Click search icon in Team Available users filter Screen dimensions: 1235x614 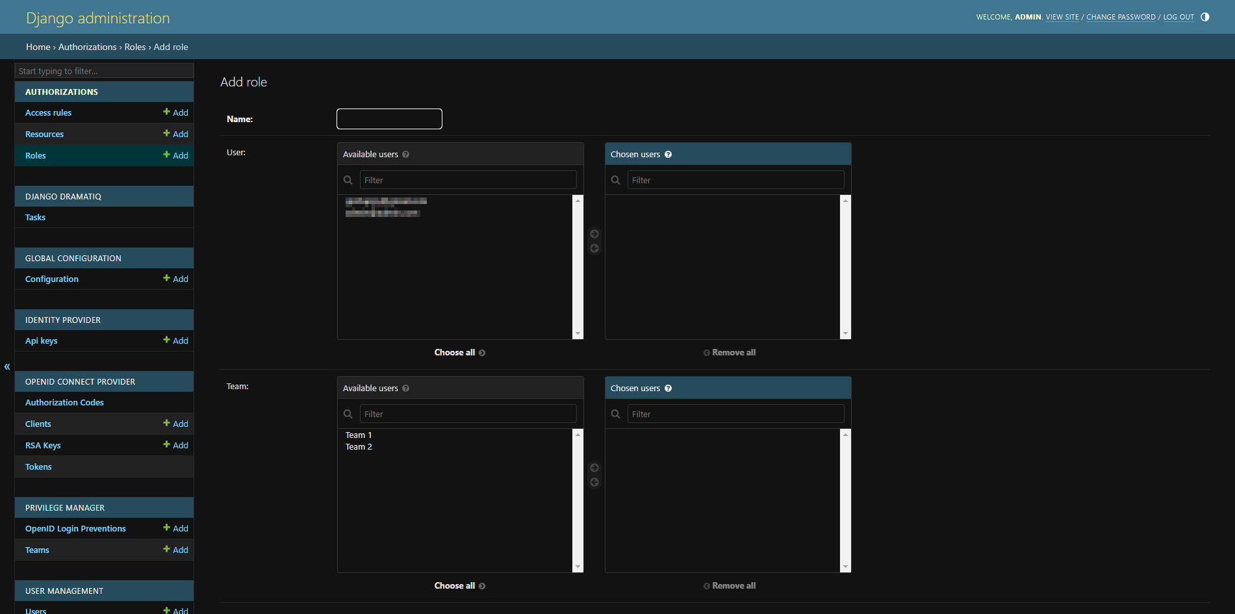[x=348, y=414]
